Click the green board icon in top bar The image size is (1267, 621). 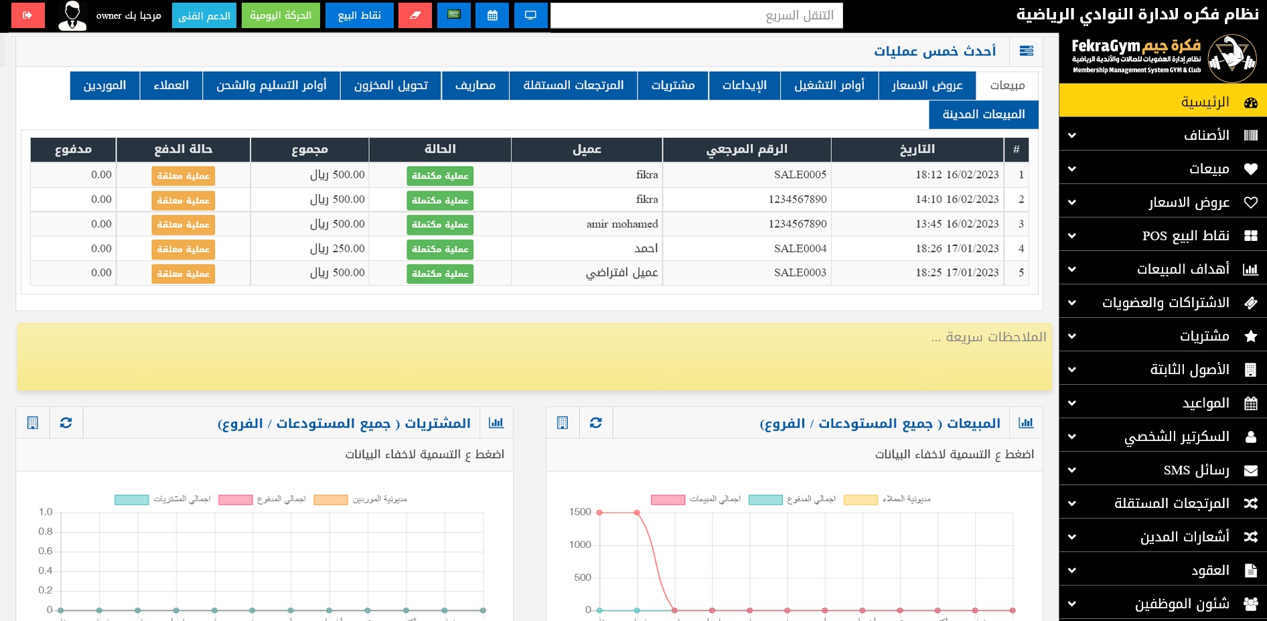(x=454, y=15)
